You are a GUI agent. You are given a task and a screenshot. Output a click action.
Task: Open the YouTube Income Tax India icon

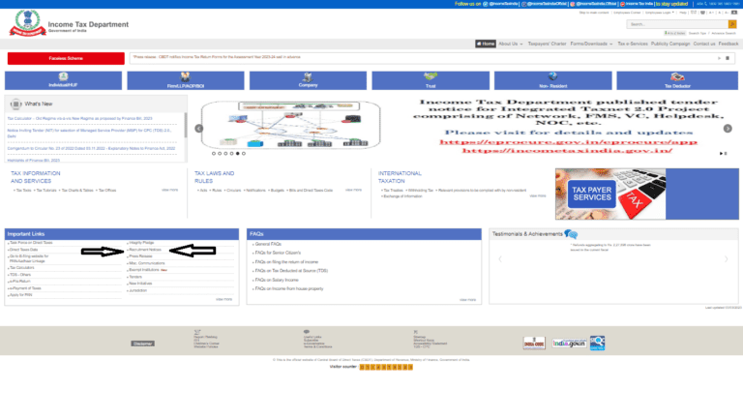(623, 4)
